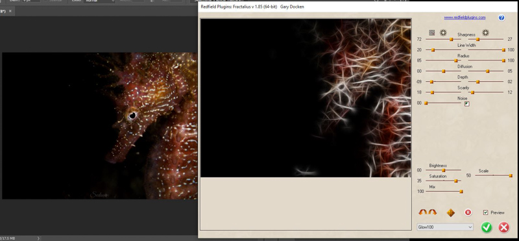Toggle the small box beside Noise slider

pyautogui.click(x=466, y=104)
